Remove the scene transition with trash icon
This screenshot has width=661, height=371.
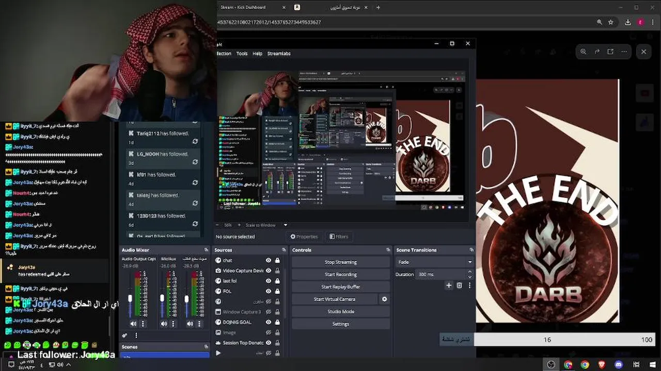pyautogui.click(x=459, y=285)
